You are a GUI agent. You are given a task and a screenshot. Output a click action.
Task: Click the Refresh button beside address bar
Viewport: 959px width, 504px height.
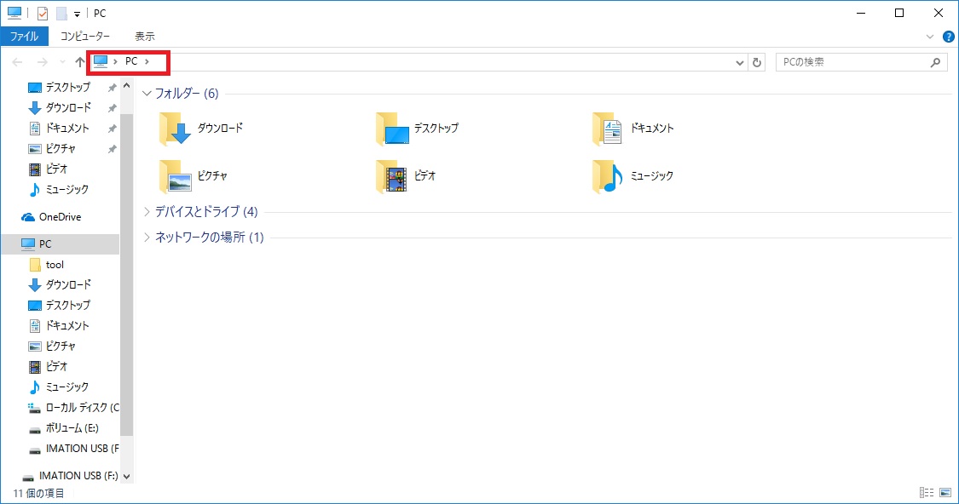click(x=757, y=62)
